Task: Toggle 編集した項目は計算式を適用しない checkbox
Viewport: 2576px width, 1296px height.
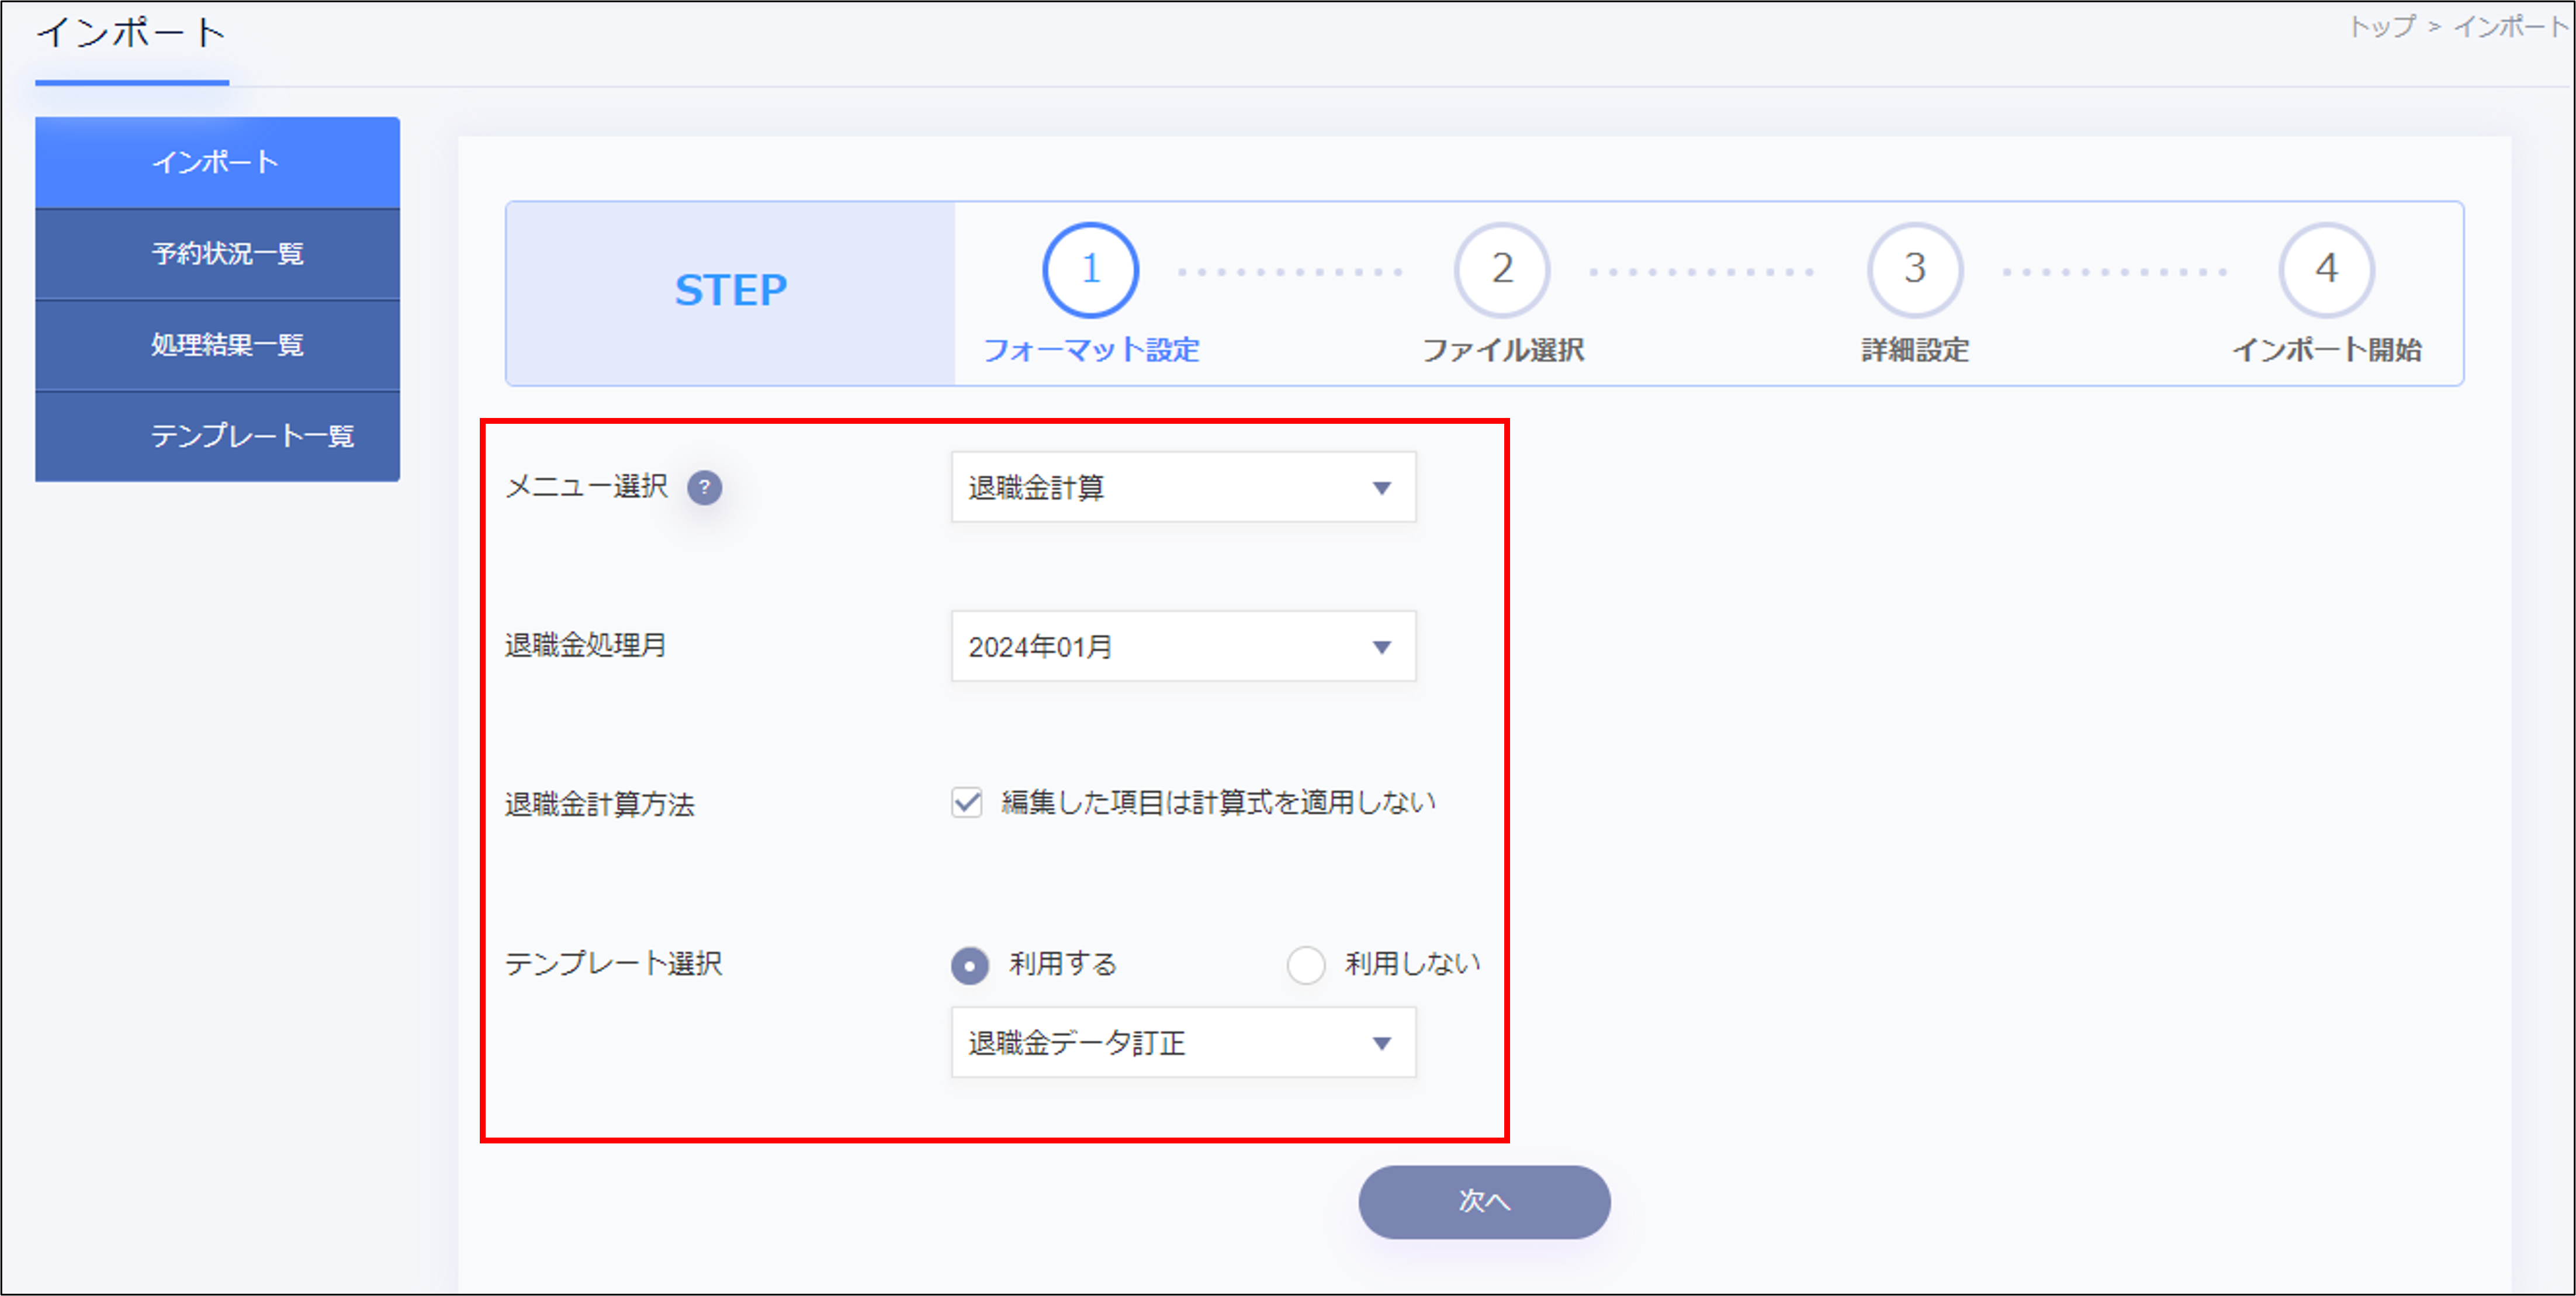Action: tap(967, 802)
